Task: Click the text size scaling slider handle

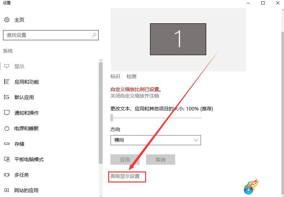Action: click(x=112, y=118)
